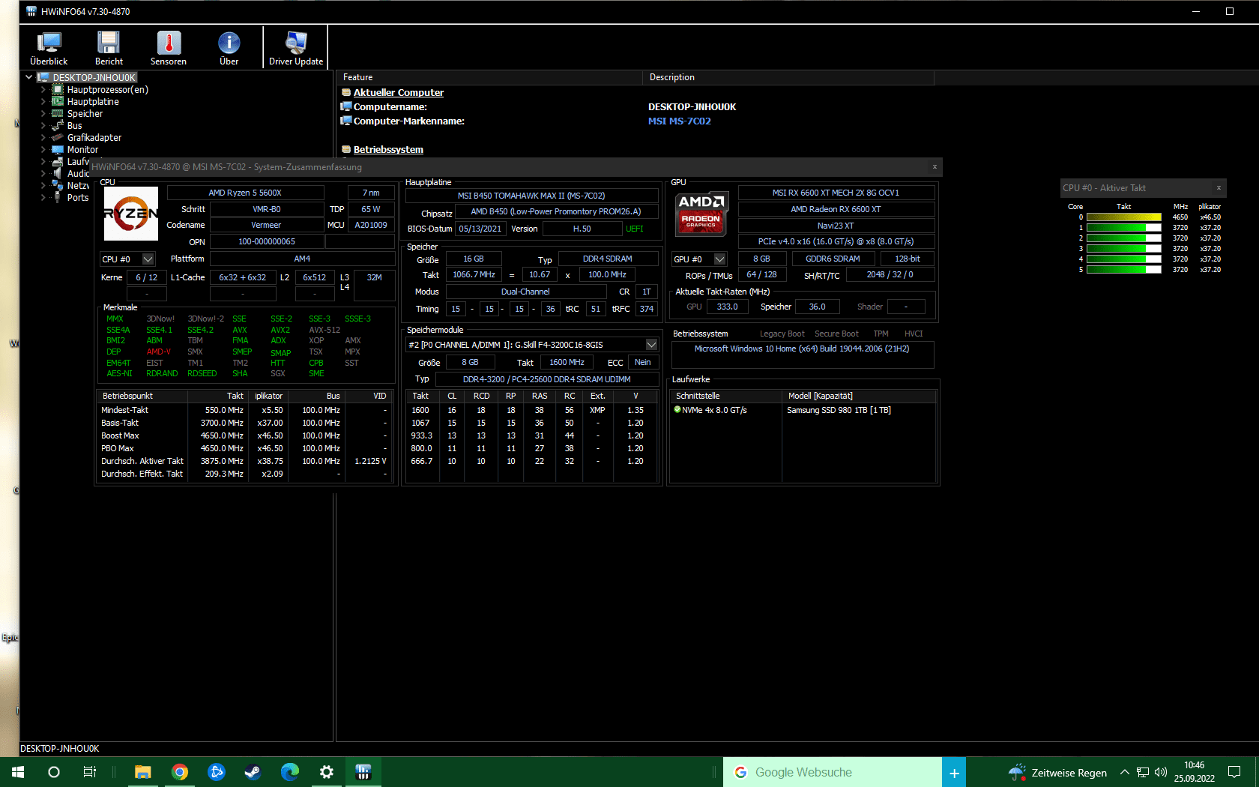The image size is (1259, 787).
Task: Select Monitor tree node
Action: pyautogui.click(x=82, y=150)
